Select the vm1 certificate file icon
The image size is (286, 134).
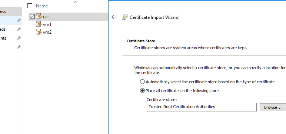point(39,24)
